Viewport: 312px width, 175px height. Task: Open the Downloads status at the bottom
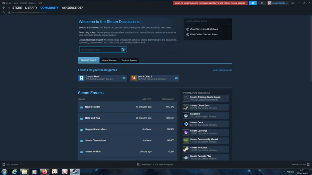[x=155, y=165]
